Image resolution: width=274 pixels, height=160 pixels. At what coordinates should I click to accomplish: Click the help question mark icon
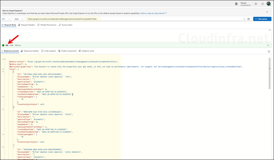[x=262, y=4]
